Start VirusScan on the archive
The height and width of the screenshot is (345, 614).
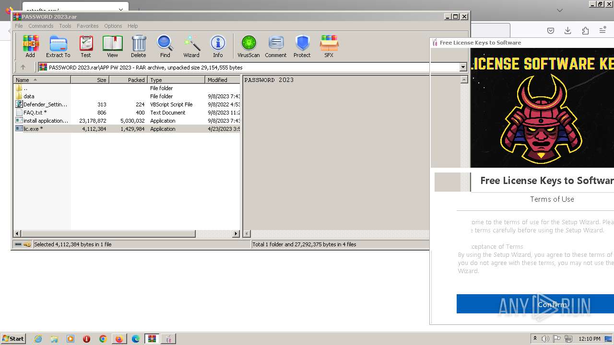coord(248,46)
